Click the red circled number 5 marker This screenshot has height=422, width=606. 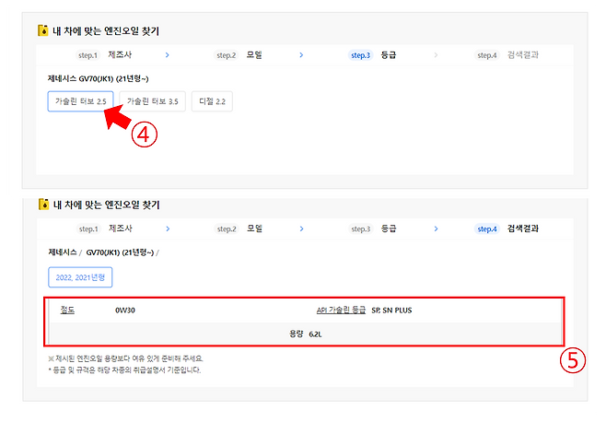pos(573,361)
